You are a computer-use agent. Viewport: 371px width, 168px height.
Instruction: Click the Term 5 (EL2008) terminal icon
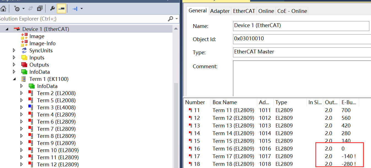coord(31,100)
